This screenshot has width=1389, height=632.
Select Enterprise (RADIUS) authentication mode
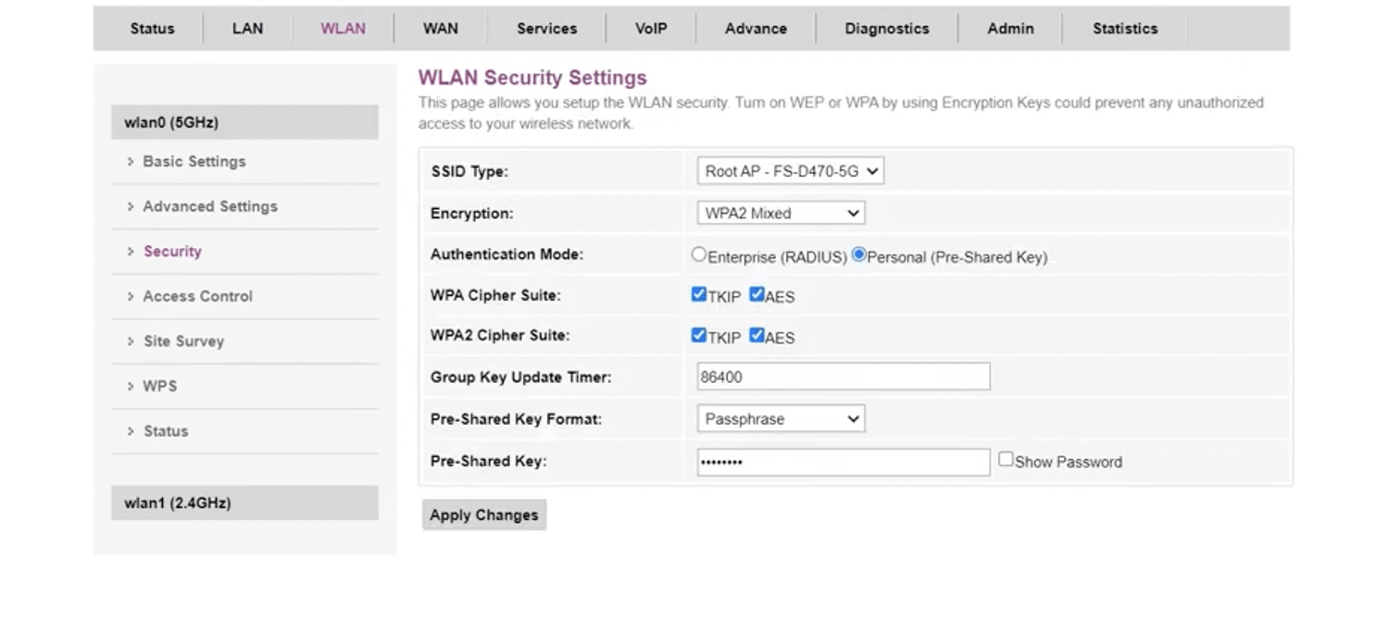pos(699,254)
